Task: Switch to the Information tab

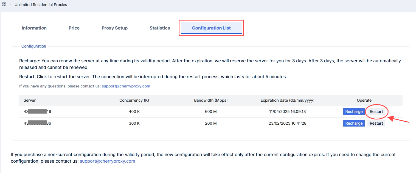Action: coord(34,28)
